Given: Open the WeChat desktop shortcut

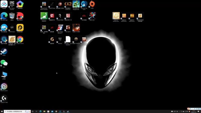Looking at the screenshot, I should 4,64.
